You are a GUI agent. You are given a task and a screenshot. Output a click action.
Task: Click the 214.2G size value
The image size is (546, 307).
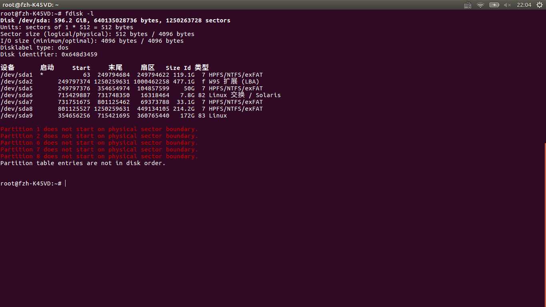(x=184, y=109)
